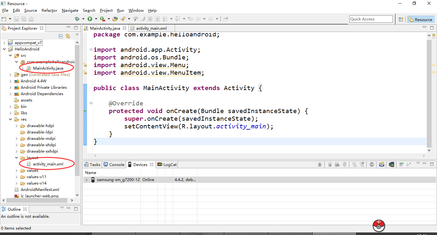Screen dimensions: 437x235
Task: Click the Systrace capture icon in Devices
Action: coord(401,164)
